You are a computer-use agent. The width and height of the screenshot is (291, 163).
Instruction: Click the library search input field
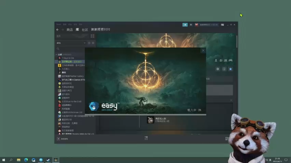(x=75, y=49)
